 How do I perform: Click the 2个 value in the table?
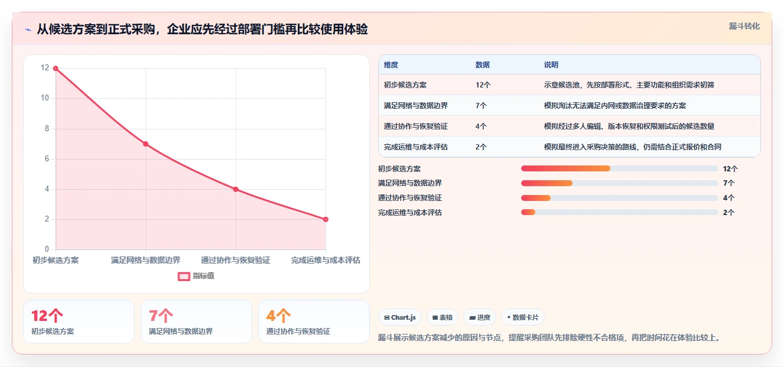[482, 147]
